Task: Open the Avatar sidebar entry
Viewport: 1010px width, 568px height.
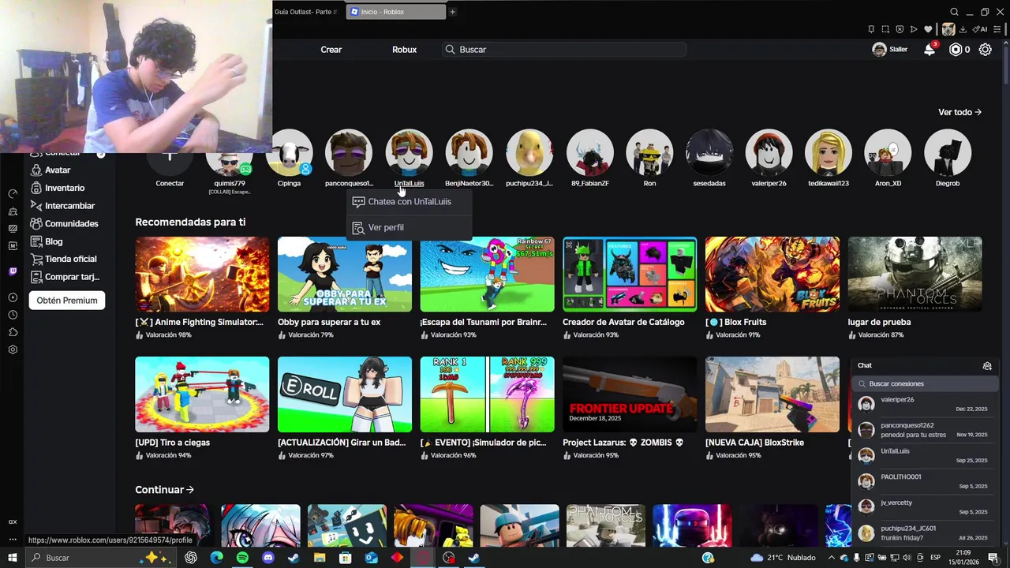Action: click(x=58, y=170)
